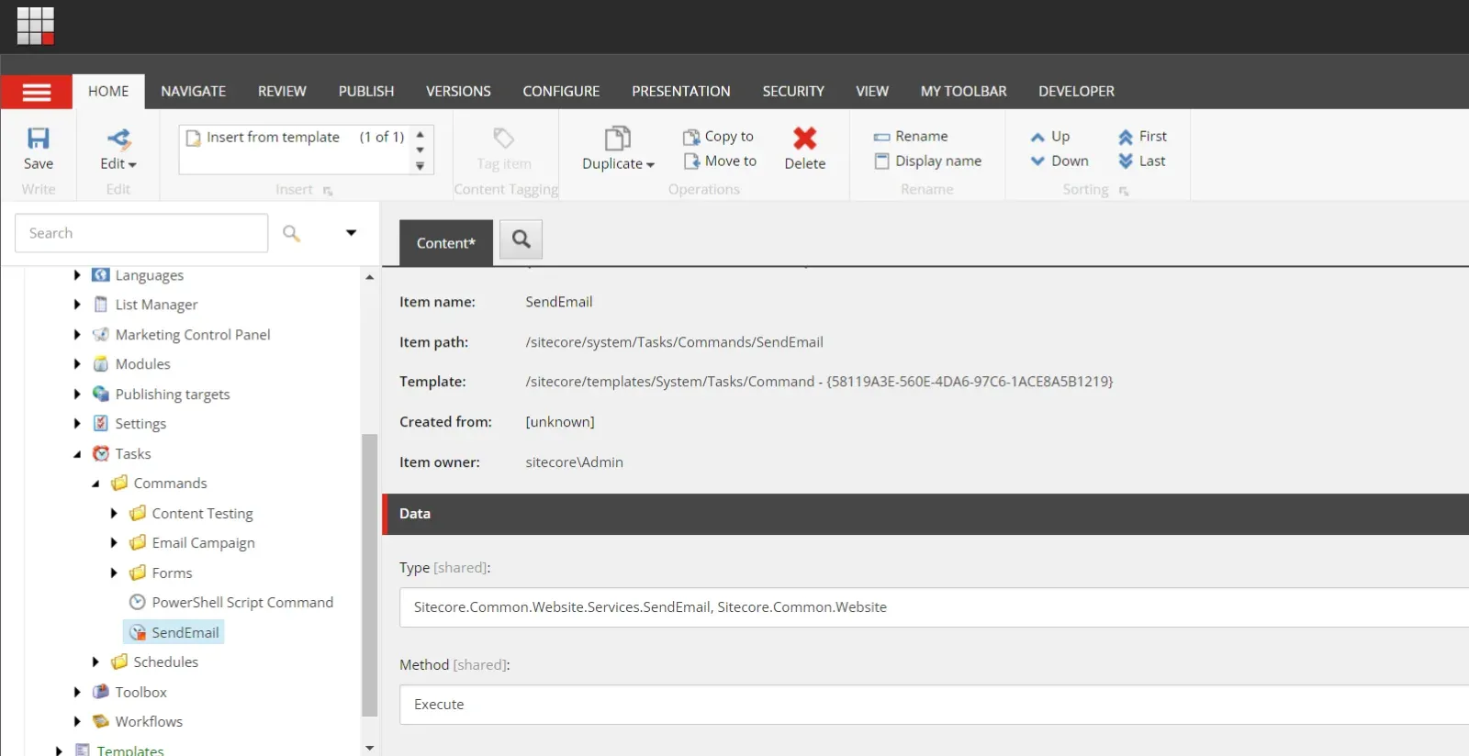Click the item path /sitecore/system/Tasks/Commands/SendEmail

pyautogui.click(x=674, y=342)
